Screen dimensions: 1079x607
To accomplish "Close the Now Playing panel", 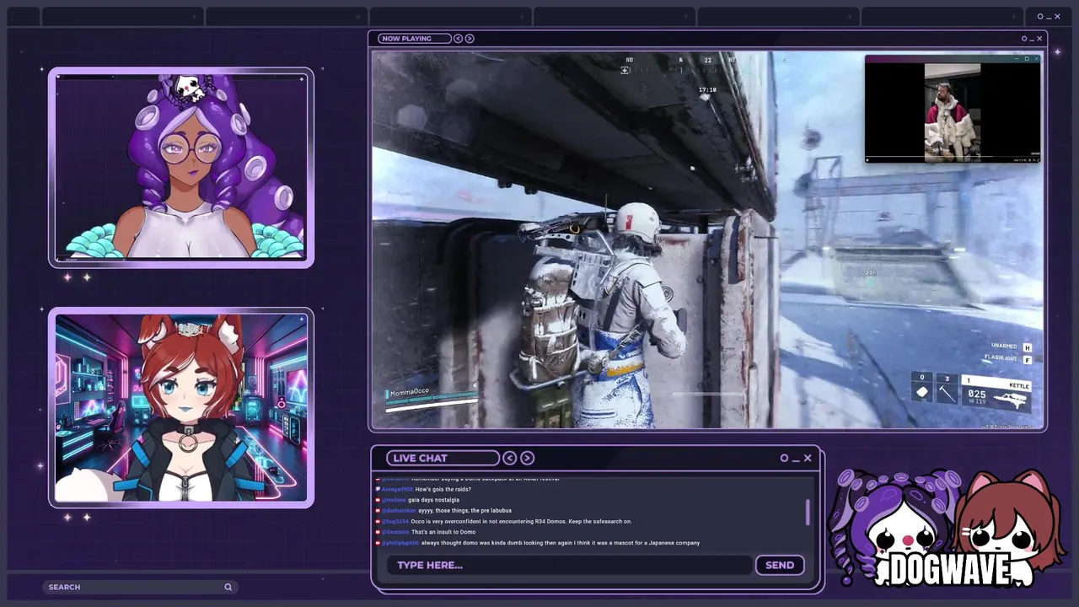I will coord(1039,38).
